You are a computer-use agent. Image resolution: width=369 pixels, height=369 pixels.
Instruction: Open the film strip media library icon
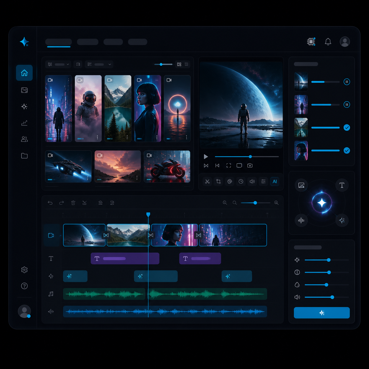pyautogui.click(x=24, y=90)
